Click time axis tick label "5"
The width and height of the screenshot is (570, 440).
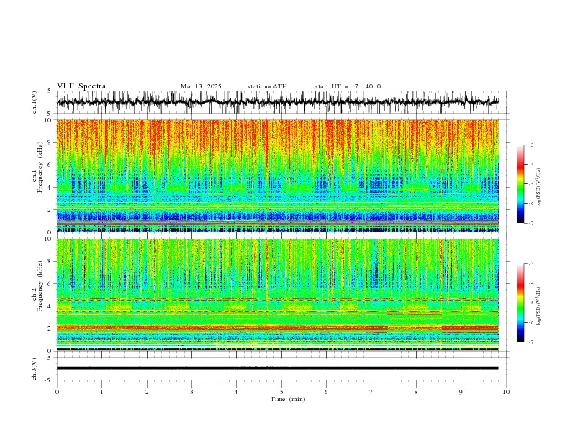[281, 392]
